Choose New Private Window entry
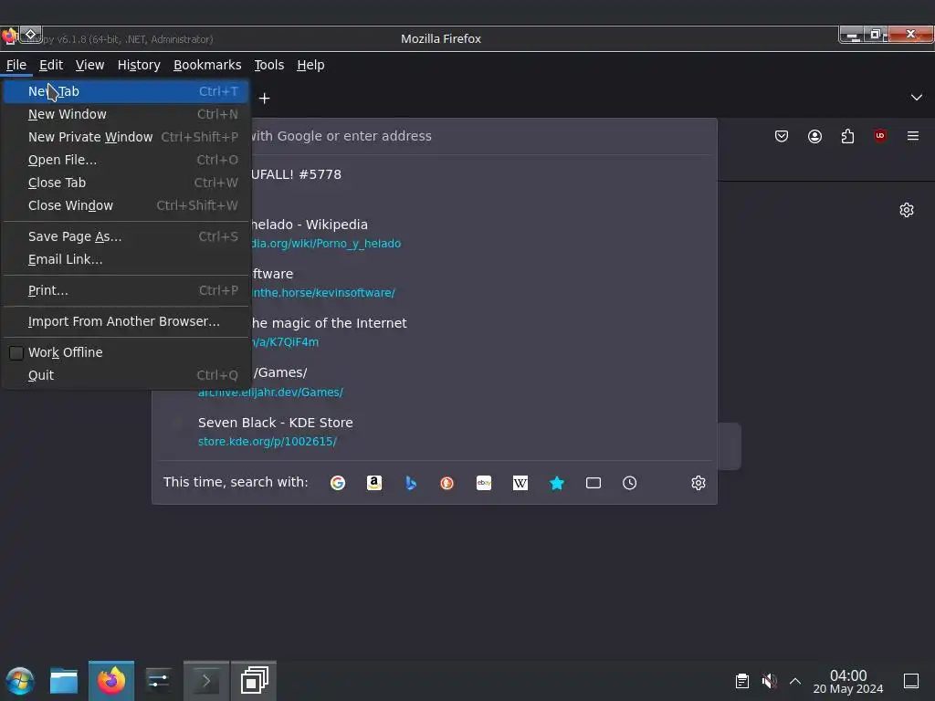Viewport: 935px width, 701px height. click(126, 137)
